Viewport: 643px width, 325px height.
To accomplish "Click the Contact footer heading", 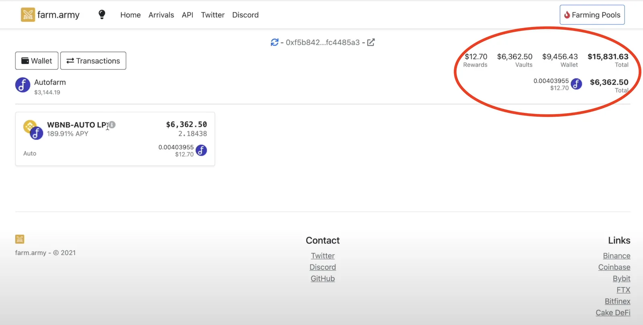I will (x=323, y=240).
